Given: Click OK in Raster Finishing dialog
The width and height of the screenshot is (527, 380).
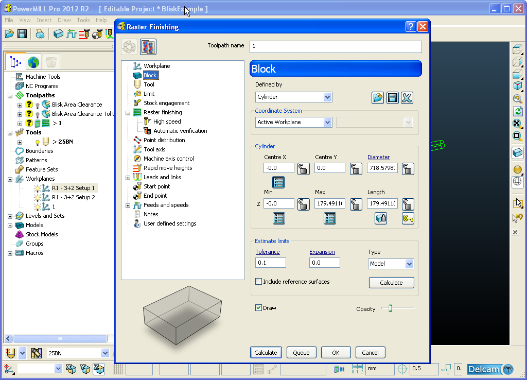Looking at the screenshot, I should point(336,352).
